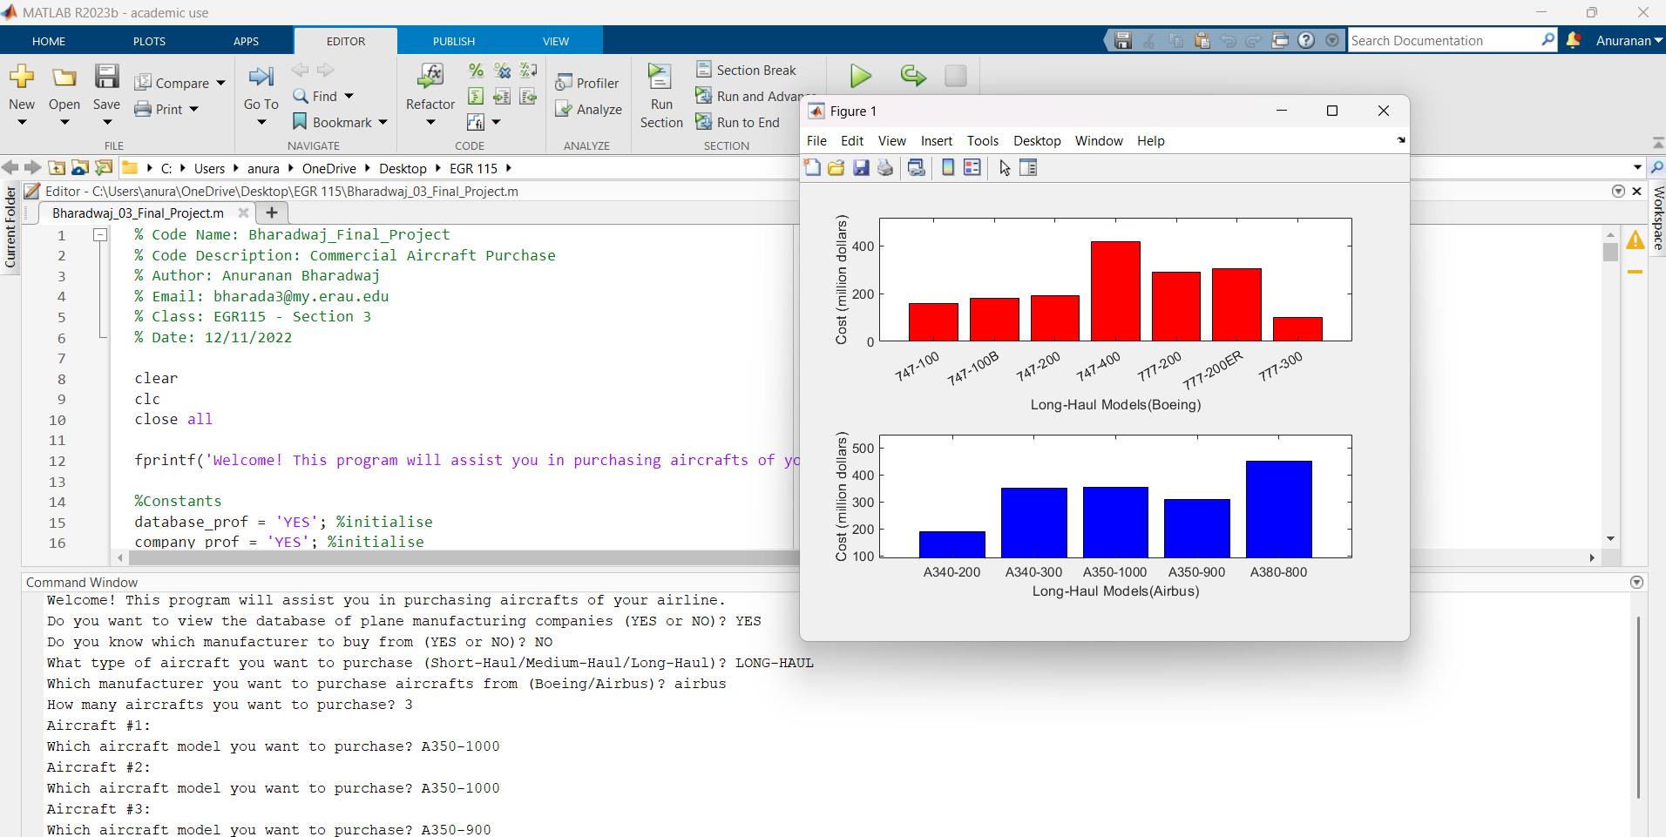The image size is (1666, 837).
Task: Click the Link Plot icon in Figure 1 toolbar
Action: (x=916, y=168)
